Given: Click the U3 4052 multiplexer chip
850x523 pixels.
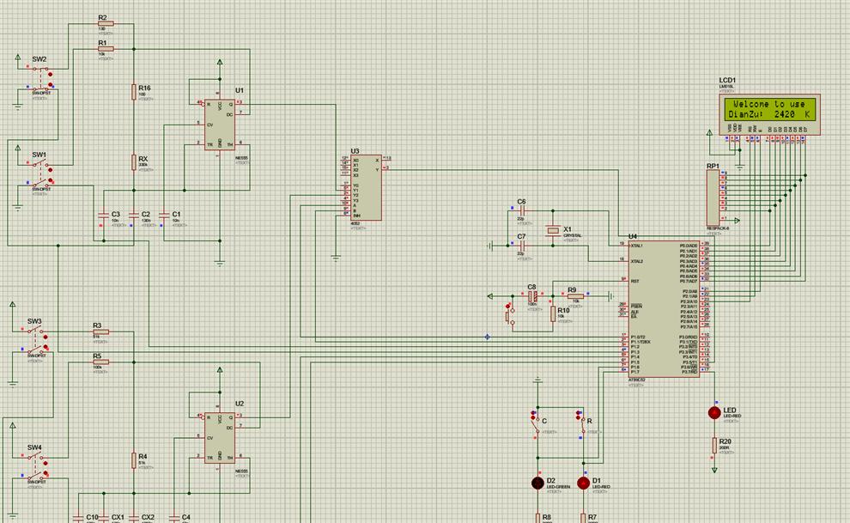Looking at the screenshot, I should [x=368, y=186].
